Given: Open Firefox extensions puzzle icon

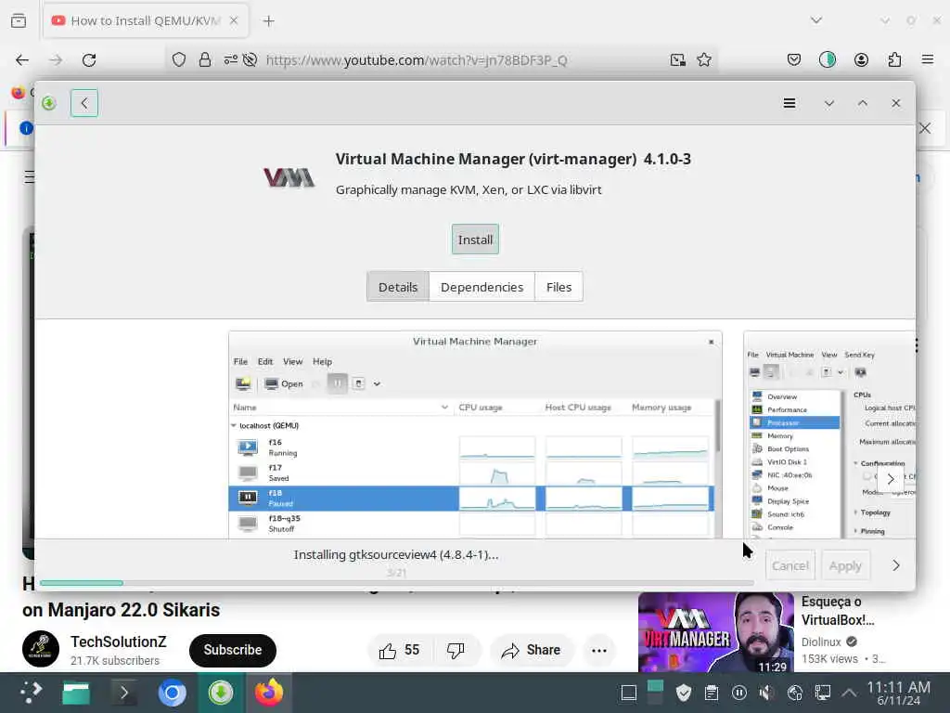Looking at the screenshot, I should point(894,59).
